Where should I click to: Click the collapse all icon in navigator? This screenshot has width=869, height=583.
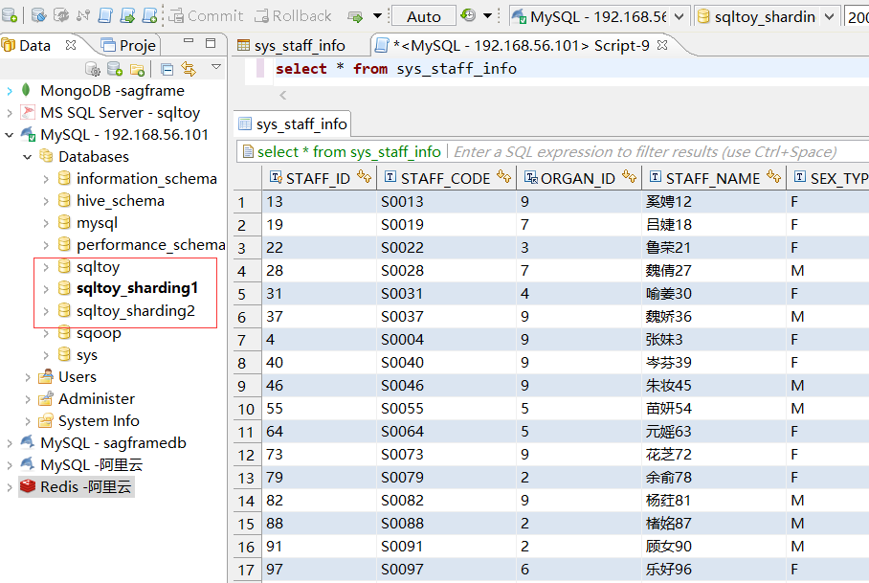(x=167, y=69)
